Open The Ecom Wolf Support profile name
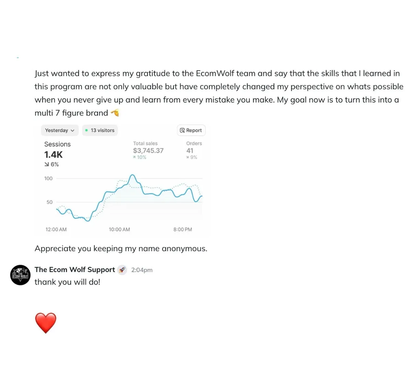This screenshot has width=412, height=371. [x=75, y=270]
